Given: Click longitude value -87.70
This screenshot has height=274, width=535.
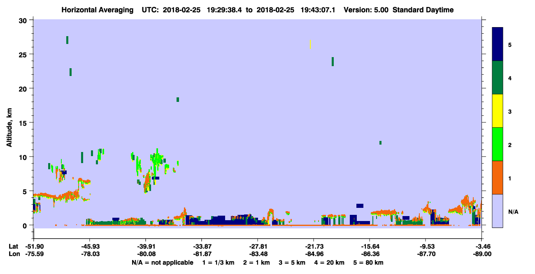Looking at the screenshot, I should pos(426,254).
